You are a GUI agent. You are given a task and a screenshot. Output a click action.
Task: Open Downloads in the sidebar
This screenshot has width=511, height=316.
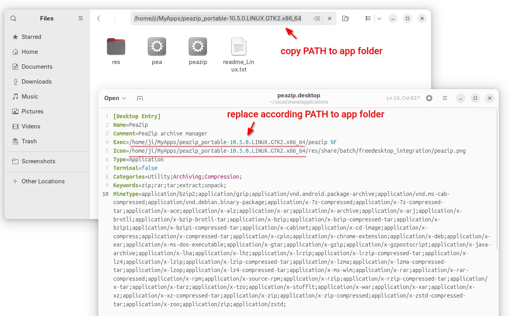[47, 82]
